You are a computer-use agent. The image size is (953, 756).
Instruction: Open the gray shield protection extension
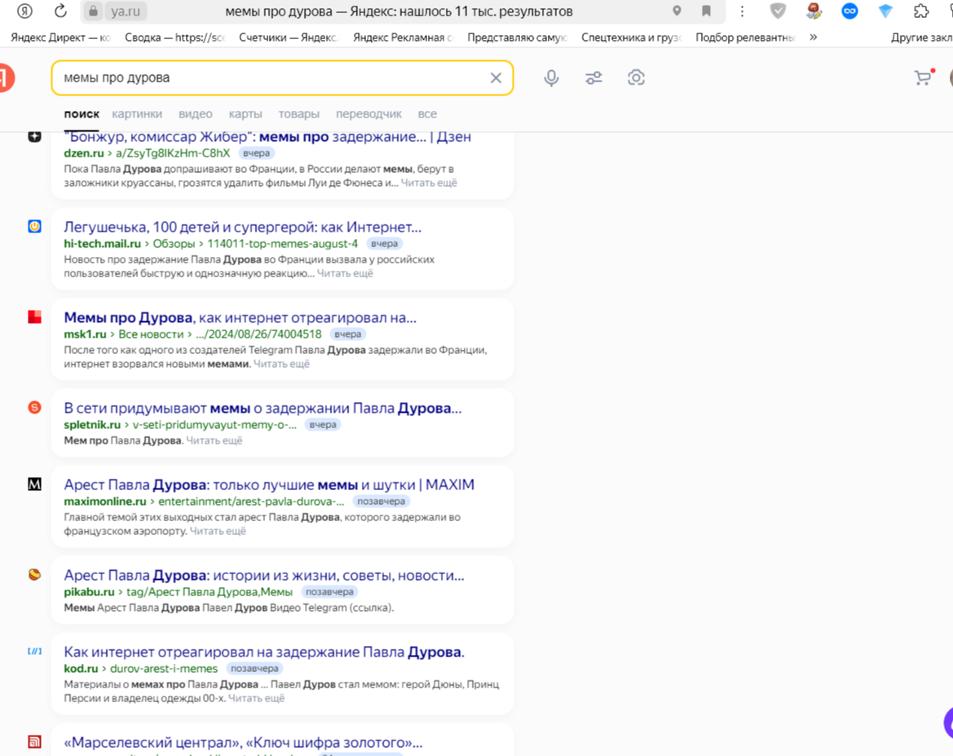(x=778, y=11)
